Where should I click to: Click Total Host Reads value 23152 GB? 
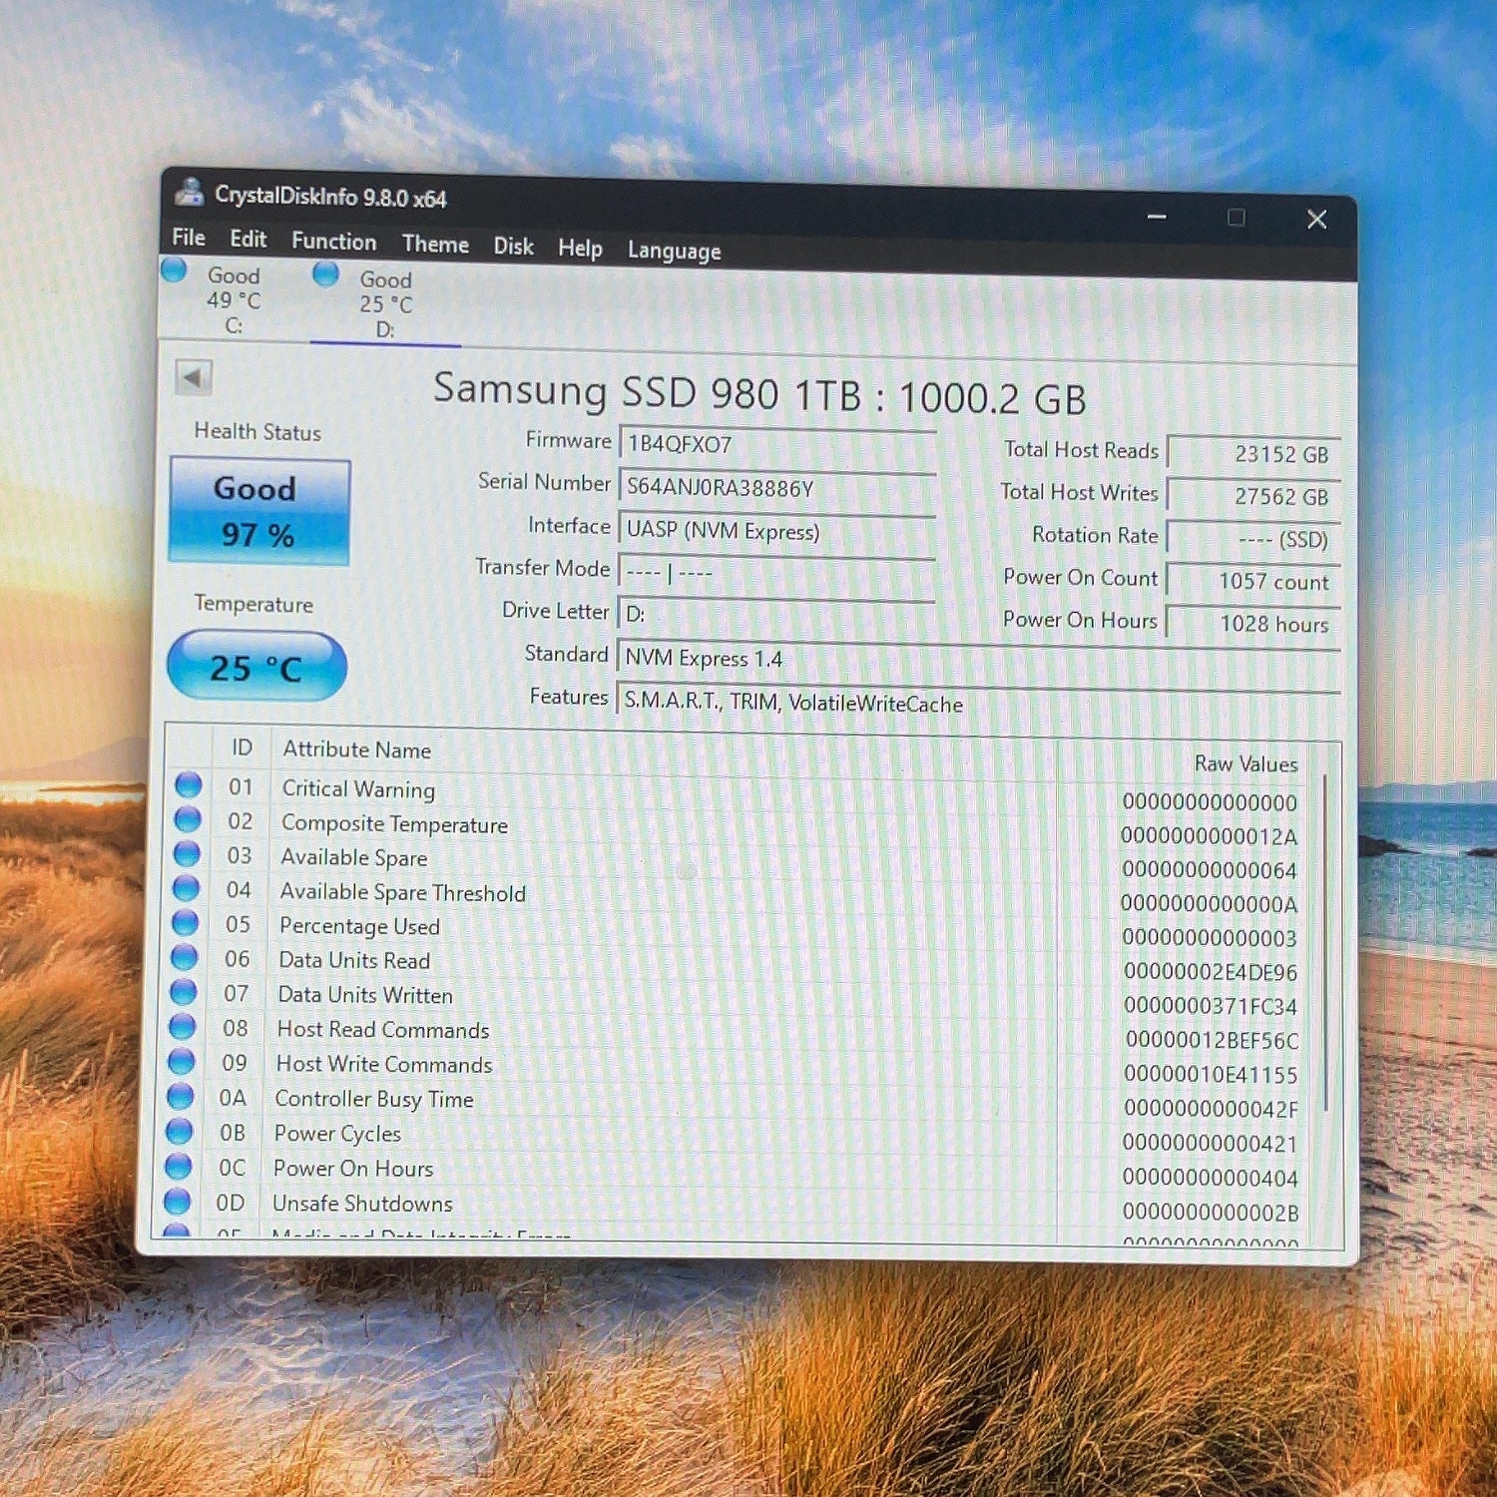coord(1253,454)
